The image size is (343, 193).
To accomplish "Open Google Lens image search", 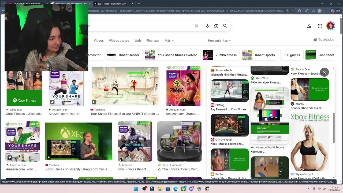I will pos(216,26).
